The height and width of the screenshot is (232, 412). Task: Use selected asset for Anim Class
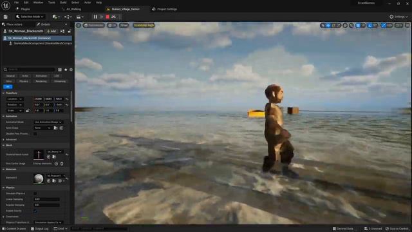61,128
